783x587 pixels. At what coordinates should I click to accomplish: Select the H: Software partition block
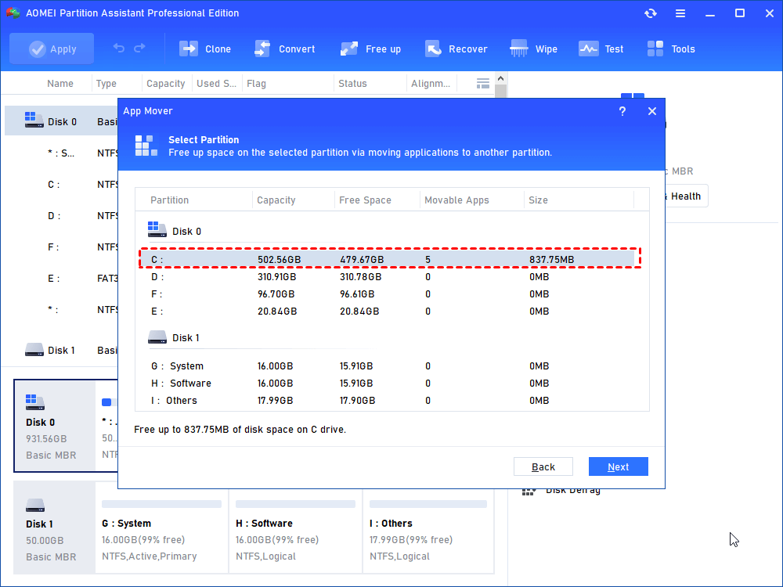tap(295, 539)
